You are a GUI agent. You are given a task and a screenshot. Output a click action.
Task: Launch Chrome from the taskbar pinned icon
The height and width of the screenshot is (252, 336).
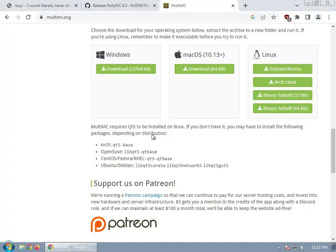pyautogui.click(x=30, y=247)
